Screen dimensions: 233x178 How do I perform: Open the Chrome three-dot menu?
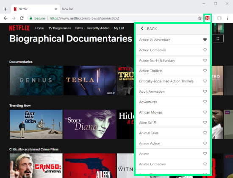point(227,18)
